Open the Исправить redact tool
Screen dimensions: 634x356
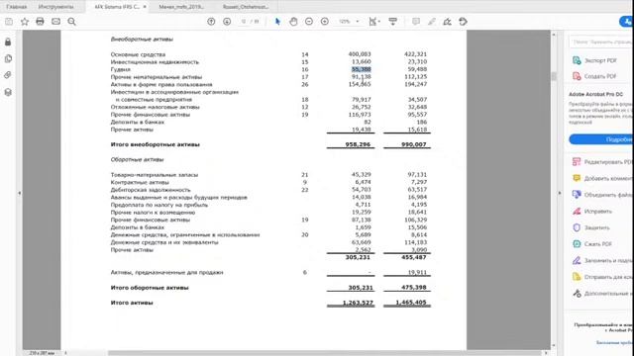(592, 211)
